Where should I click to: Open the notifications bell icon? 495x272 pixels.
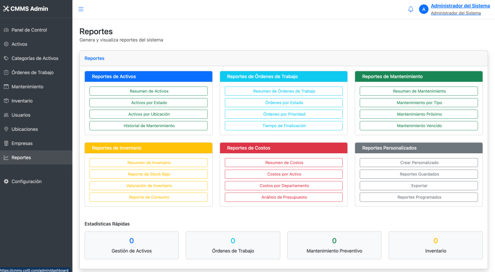(410, 9)
